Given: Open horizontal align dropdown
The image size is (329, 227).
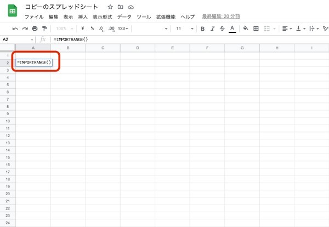Looking at the screenshot, I should click(x=287, y=29).
